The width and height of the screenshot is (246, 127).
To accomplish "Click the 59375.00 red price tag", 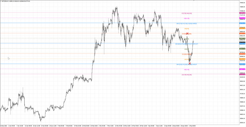I will (x=242, y=54).
